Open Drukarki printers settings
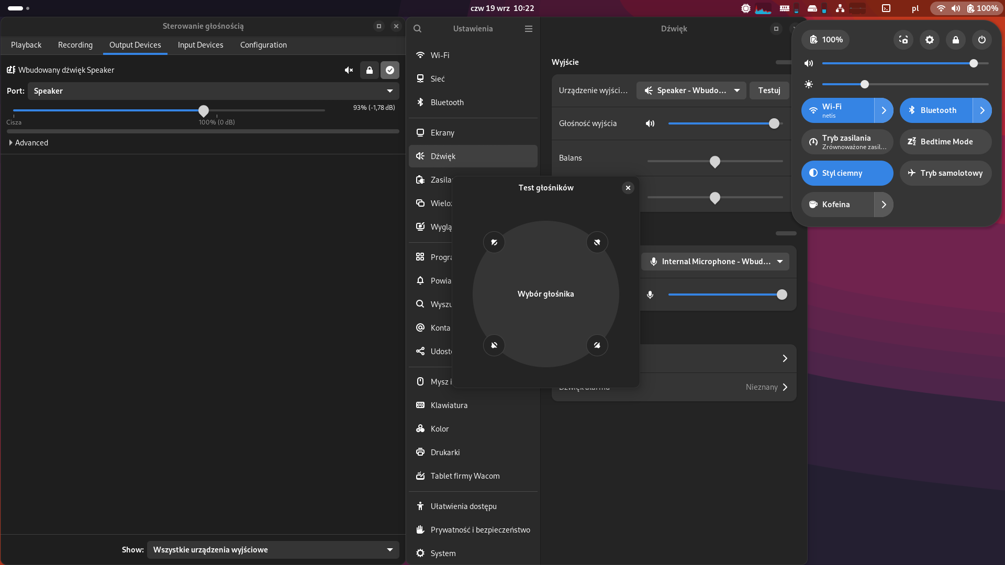 [473, 453]
